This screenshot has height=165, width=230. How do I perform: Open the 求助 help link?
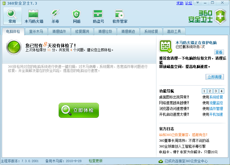(180, 3)
